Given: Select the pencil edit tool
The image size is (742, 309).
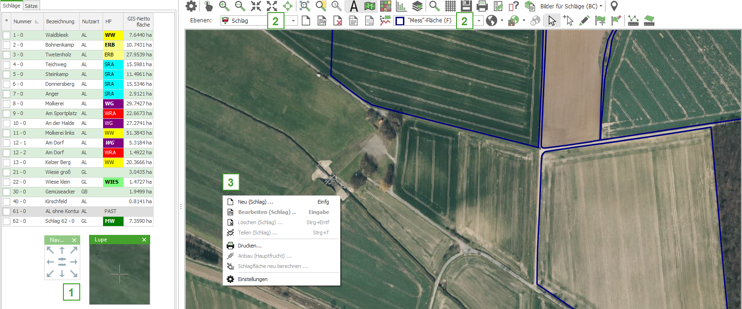Looking at the screenshot, I should coord(584,21).
